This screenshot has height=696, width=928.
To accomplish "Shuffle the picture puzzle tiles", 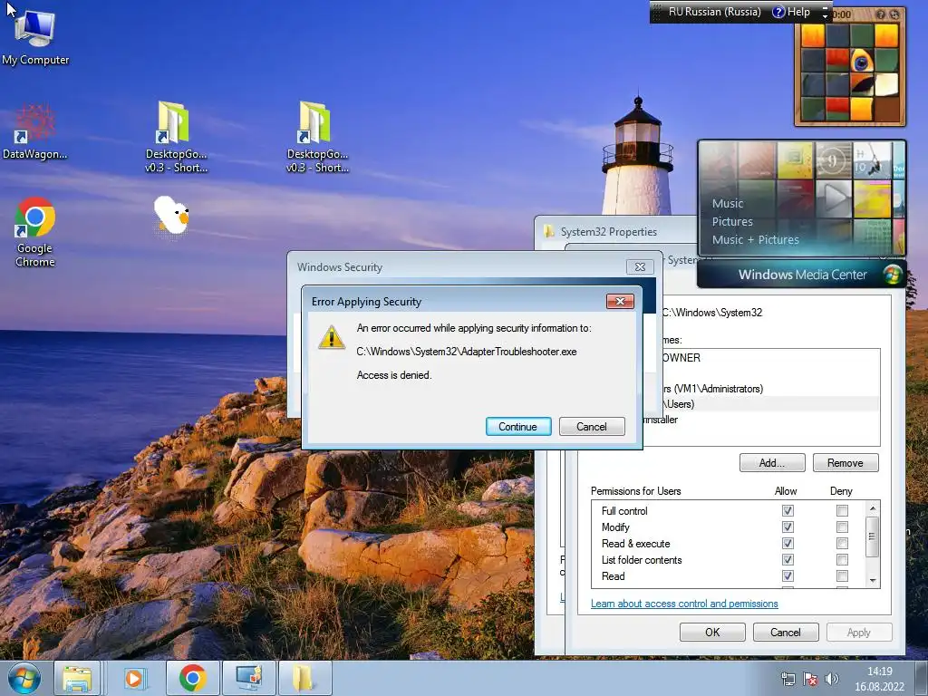I will pos(894,14).
